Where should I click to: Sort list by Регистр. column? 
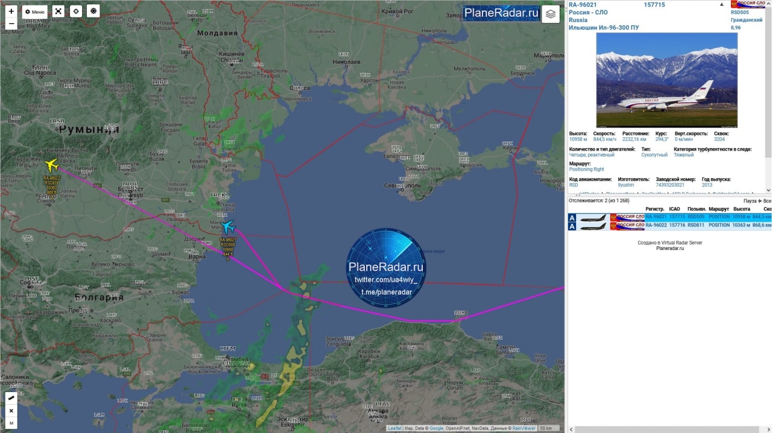tap(655, 209)
